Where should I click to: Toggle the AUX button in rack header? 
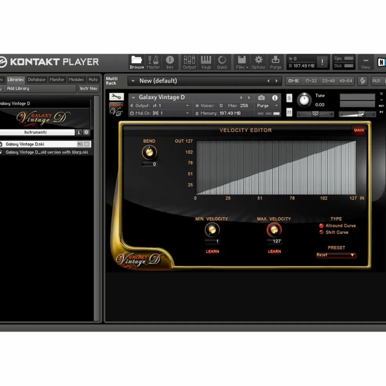click(x=377, y=81)
